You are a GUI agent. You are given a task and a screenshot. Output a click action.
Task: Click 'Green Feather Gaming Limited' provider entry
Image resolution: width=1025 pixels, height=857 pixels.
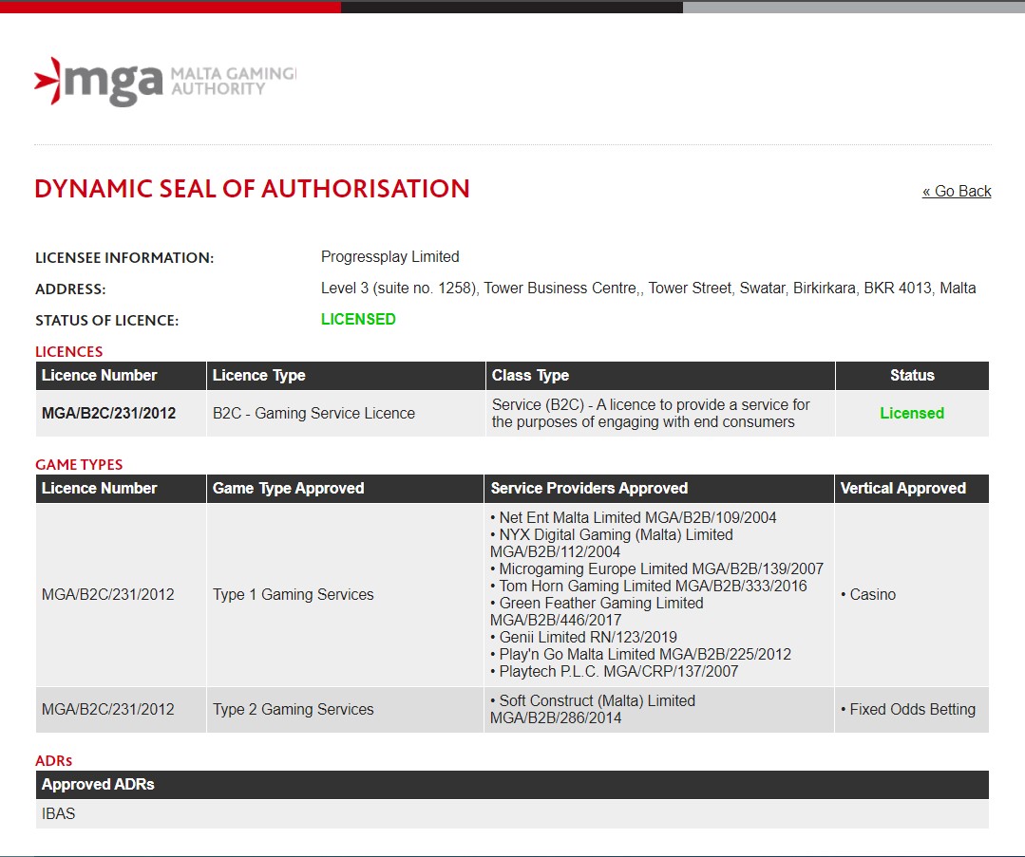coord(597,611)
